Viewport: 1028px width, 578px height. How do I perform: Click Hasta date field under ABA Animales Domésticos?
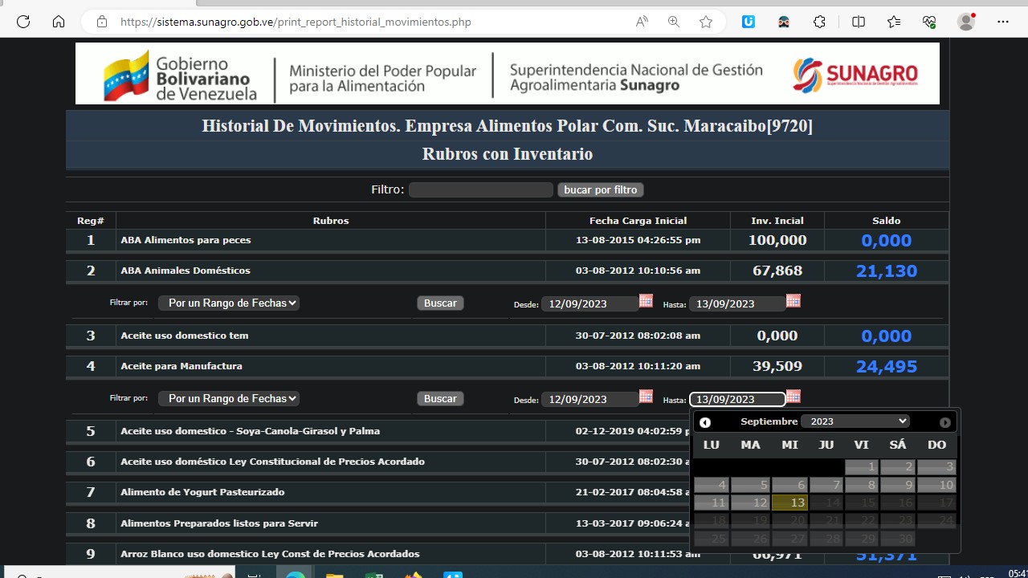737,303
